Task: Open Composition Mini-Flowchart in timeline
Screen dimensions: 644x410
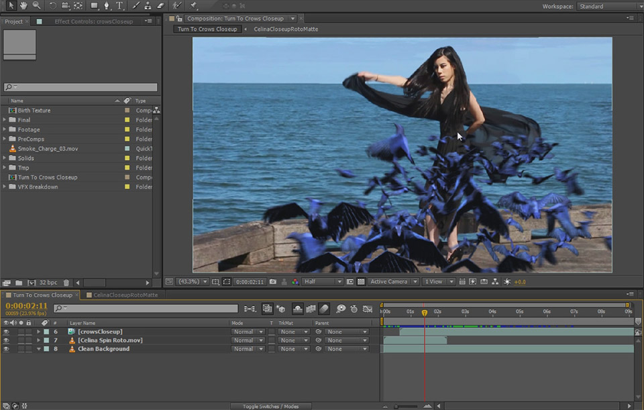Action: point(250,309)
